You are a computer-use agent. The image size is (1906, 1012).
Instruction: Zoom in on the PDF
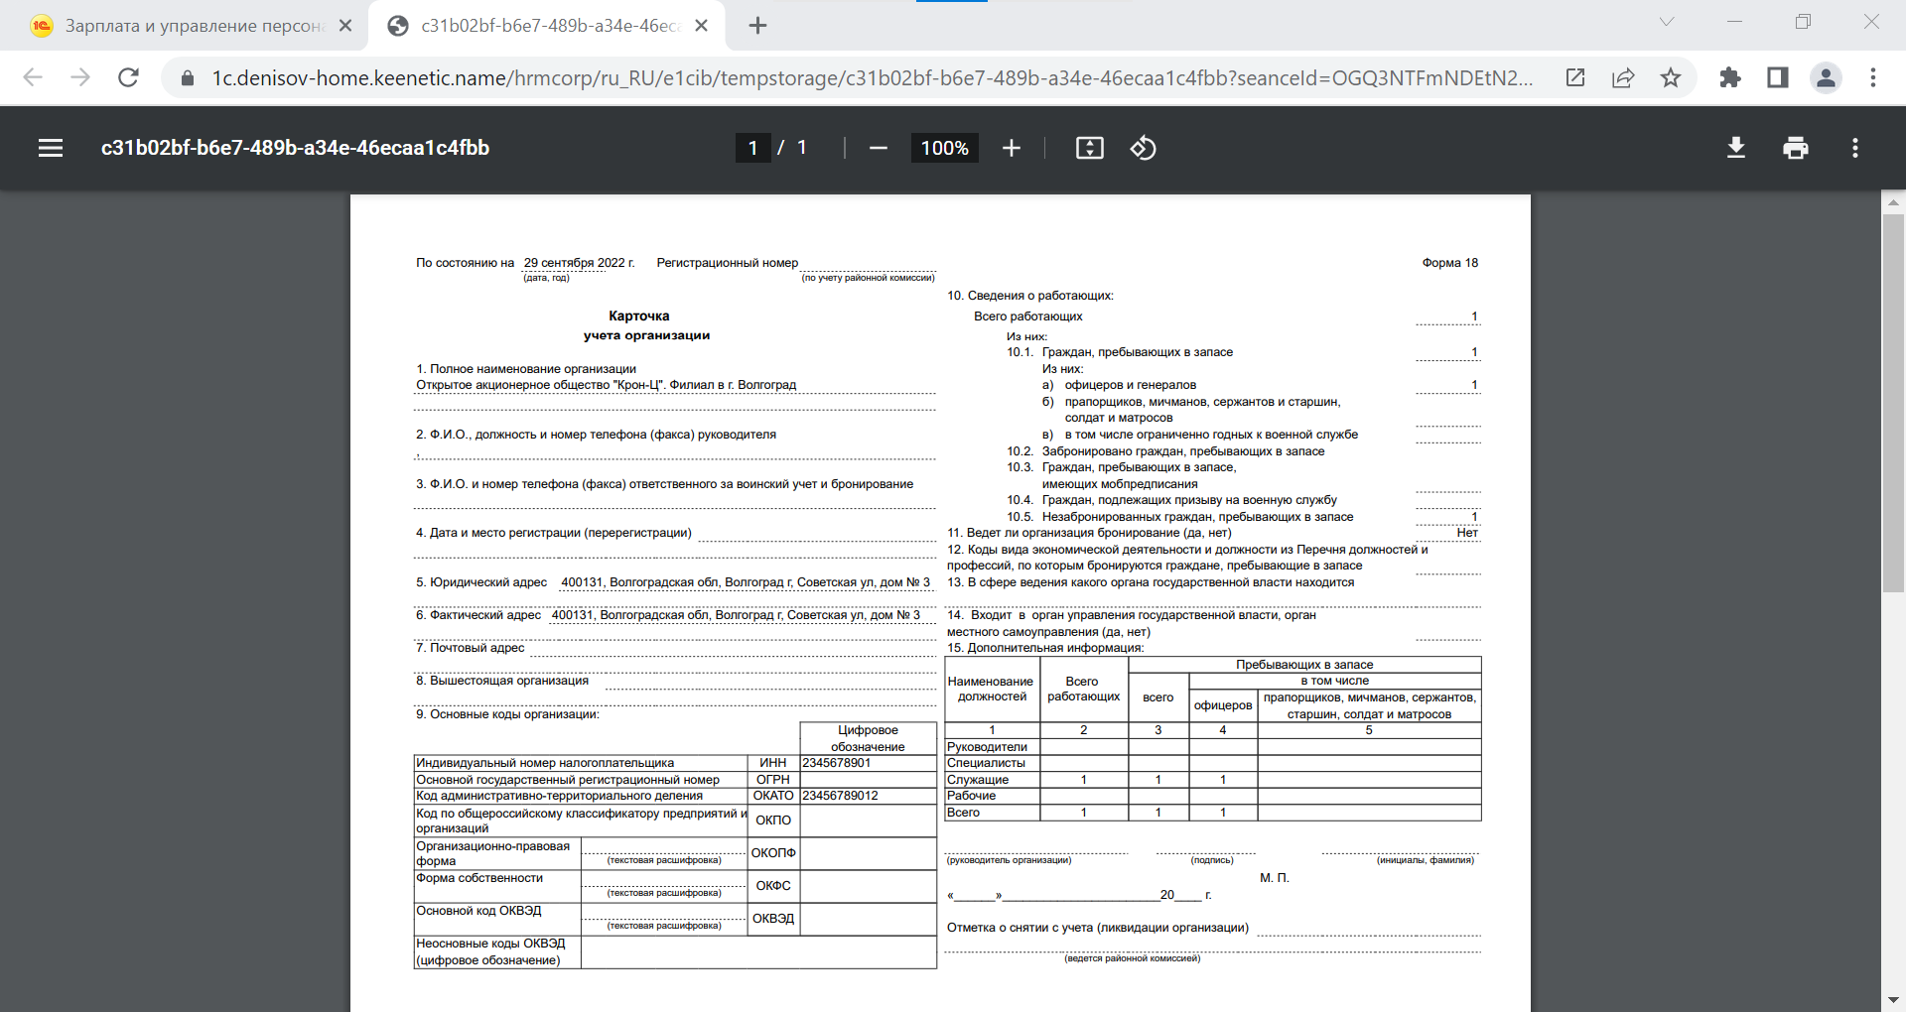pos(1011,148)
